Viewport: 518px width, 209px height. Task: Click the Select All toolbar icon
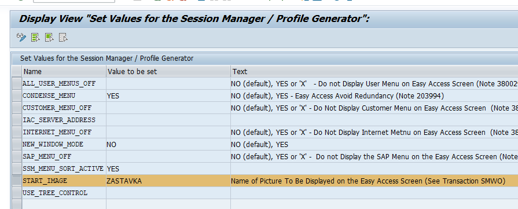coord(35,38)
